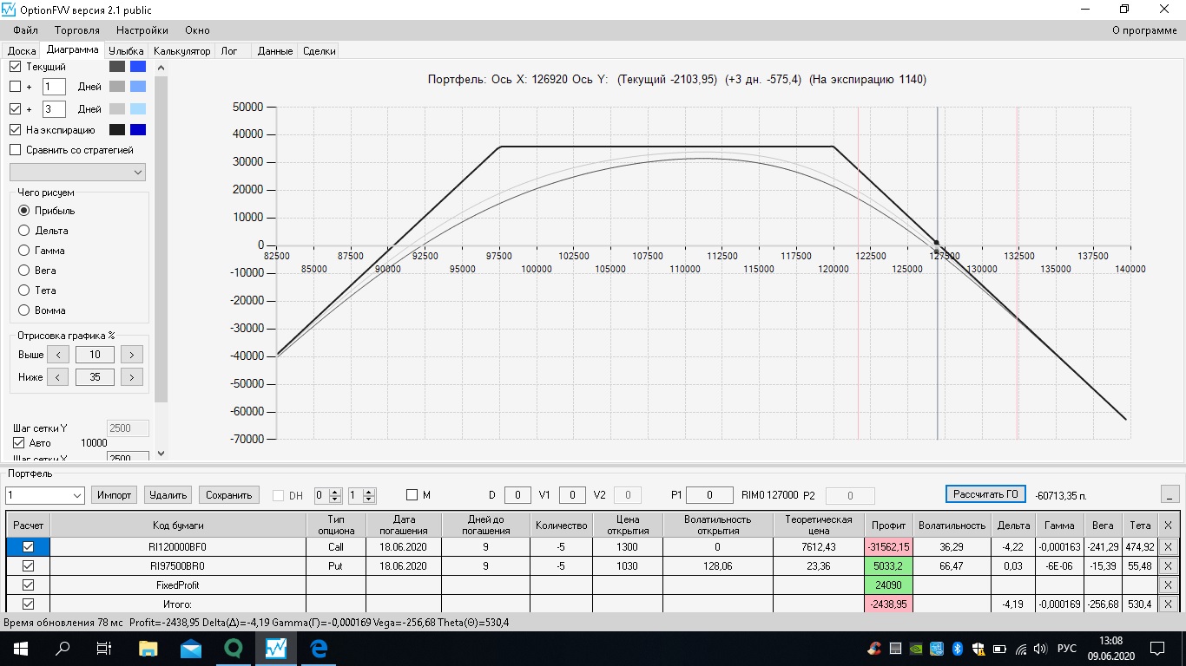Click the Bluetooth tray icon

[x=958, y=649]
